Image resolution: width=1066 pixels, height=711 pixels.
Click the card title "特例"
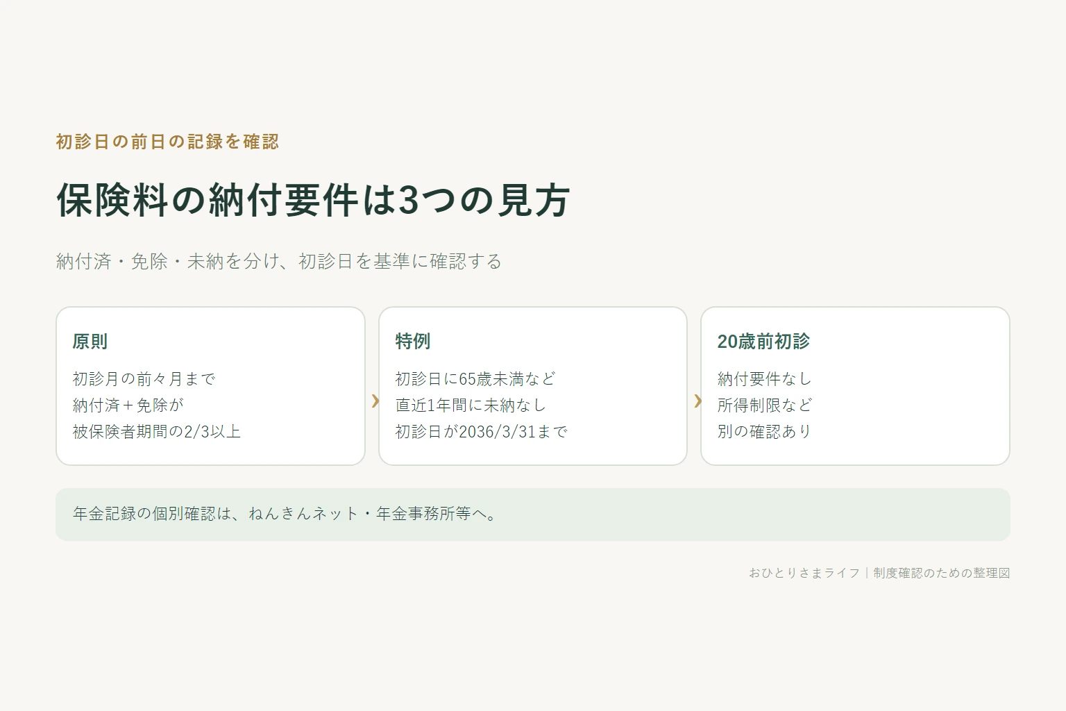tap(413, 342)
